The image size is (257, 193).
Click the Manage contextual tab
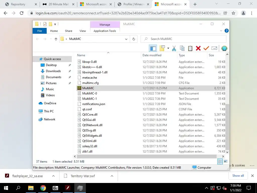tap(105, 25)
